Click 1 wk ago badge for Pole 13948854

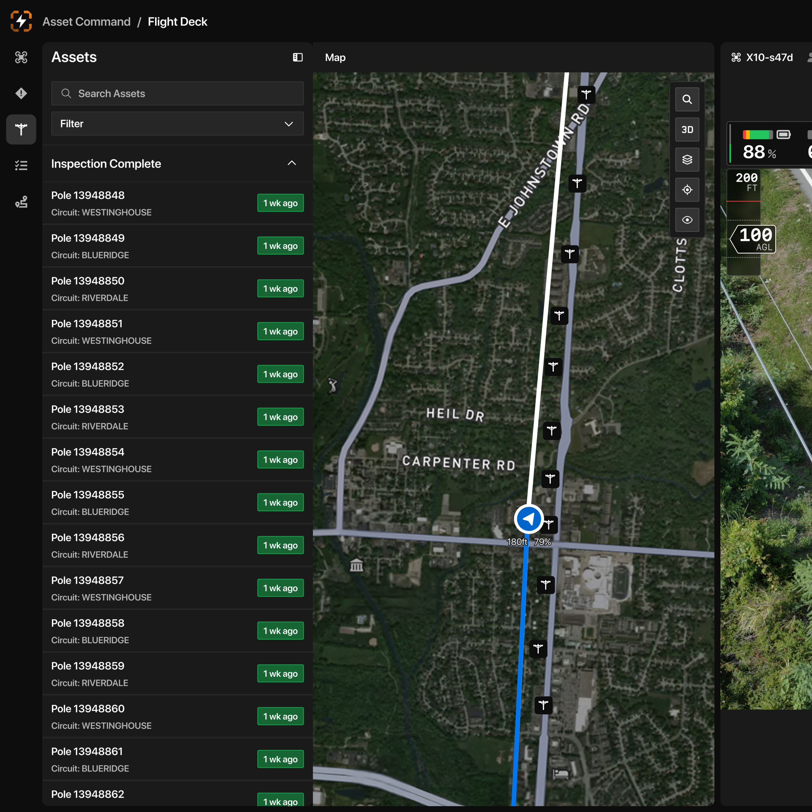click(280, 460)
